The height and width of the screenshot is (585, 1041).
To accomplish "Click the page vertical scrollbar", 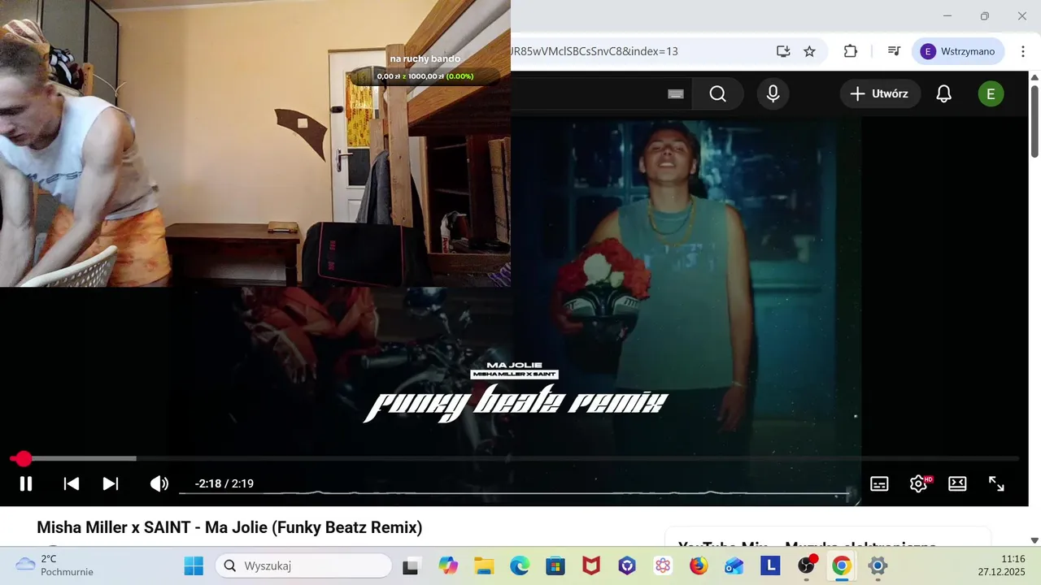I will pyautogui.click(x=1034, y=120).
